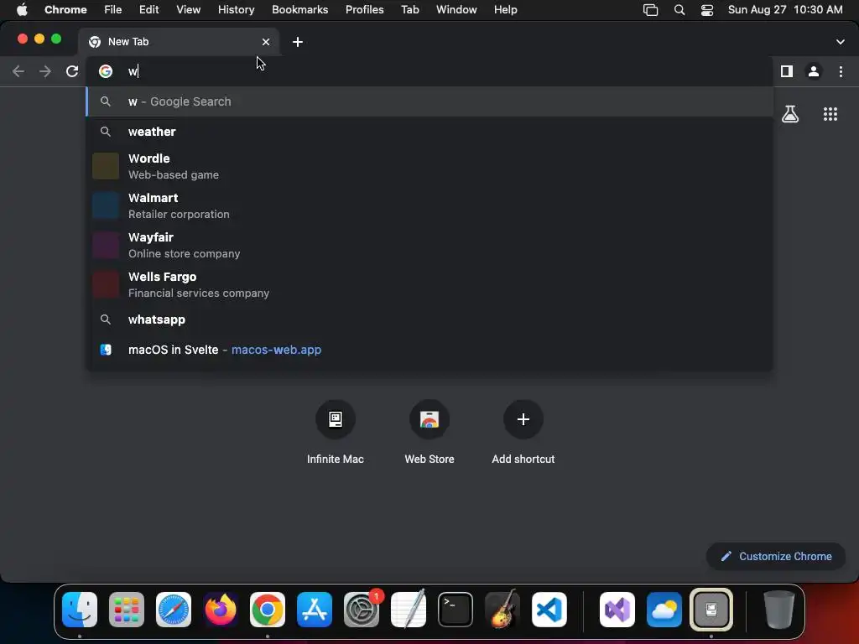Open the Infinite Mac shortcut
859x644 pixels.
[x=336, y=433]
